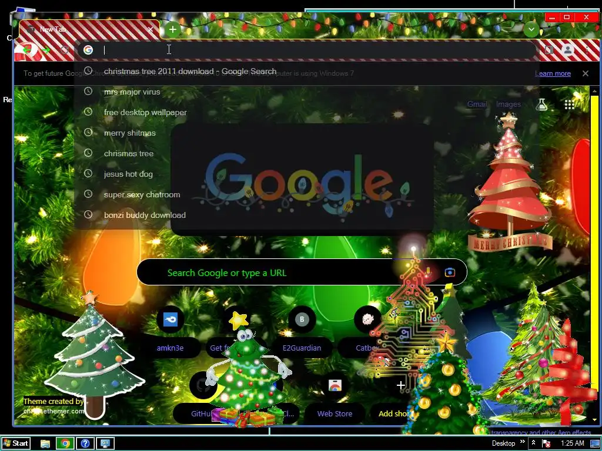Open the Chrome three-dot menu
Screen dimensions: 602x451
coord(587,50)
